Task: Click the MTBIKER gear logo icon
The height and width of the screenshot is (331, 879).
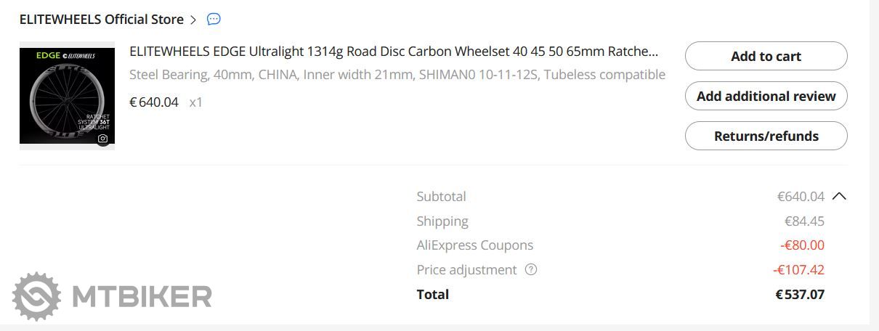Action: [38, 296]
